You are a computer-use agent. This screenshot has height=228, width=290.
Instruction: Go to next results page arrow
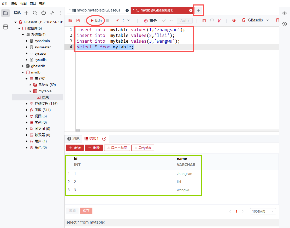pos(243,211)
